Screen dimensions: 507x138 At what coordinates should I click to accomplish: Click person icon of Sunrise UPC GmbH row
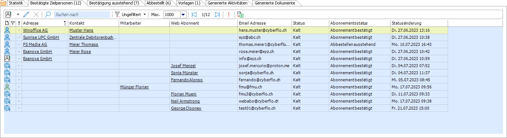click(7, 37)
